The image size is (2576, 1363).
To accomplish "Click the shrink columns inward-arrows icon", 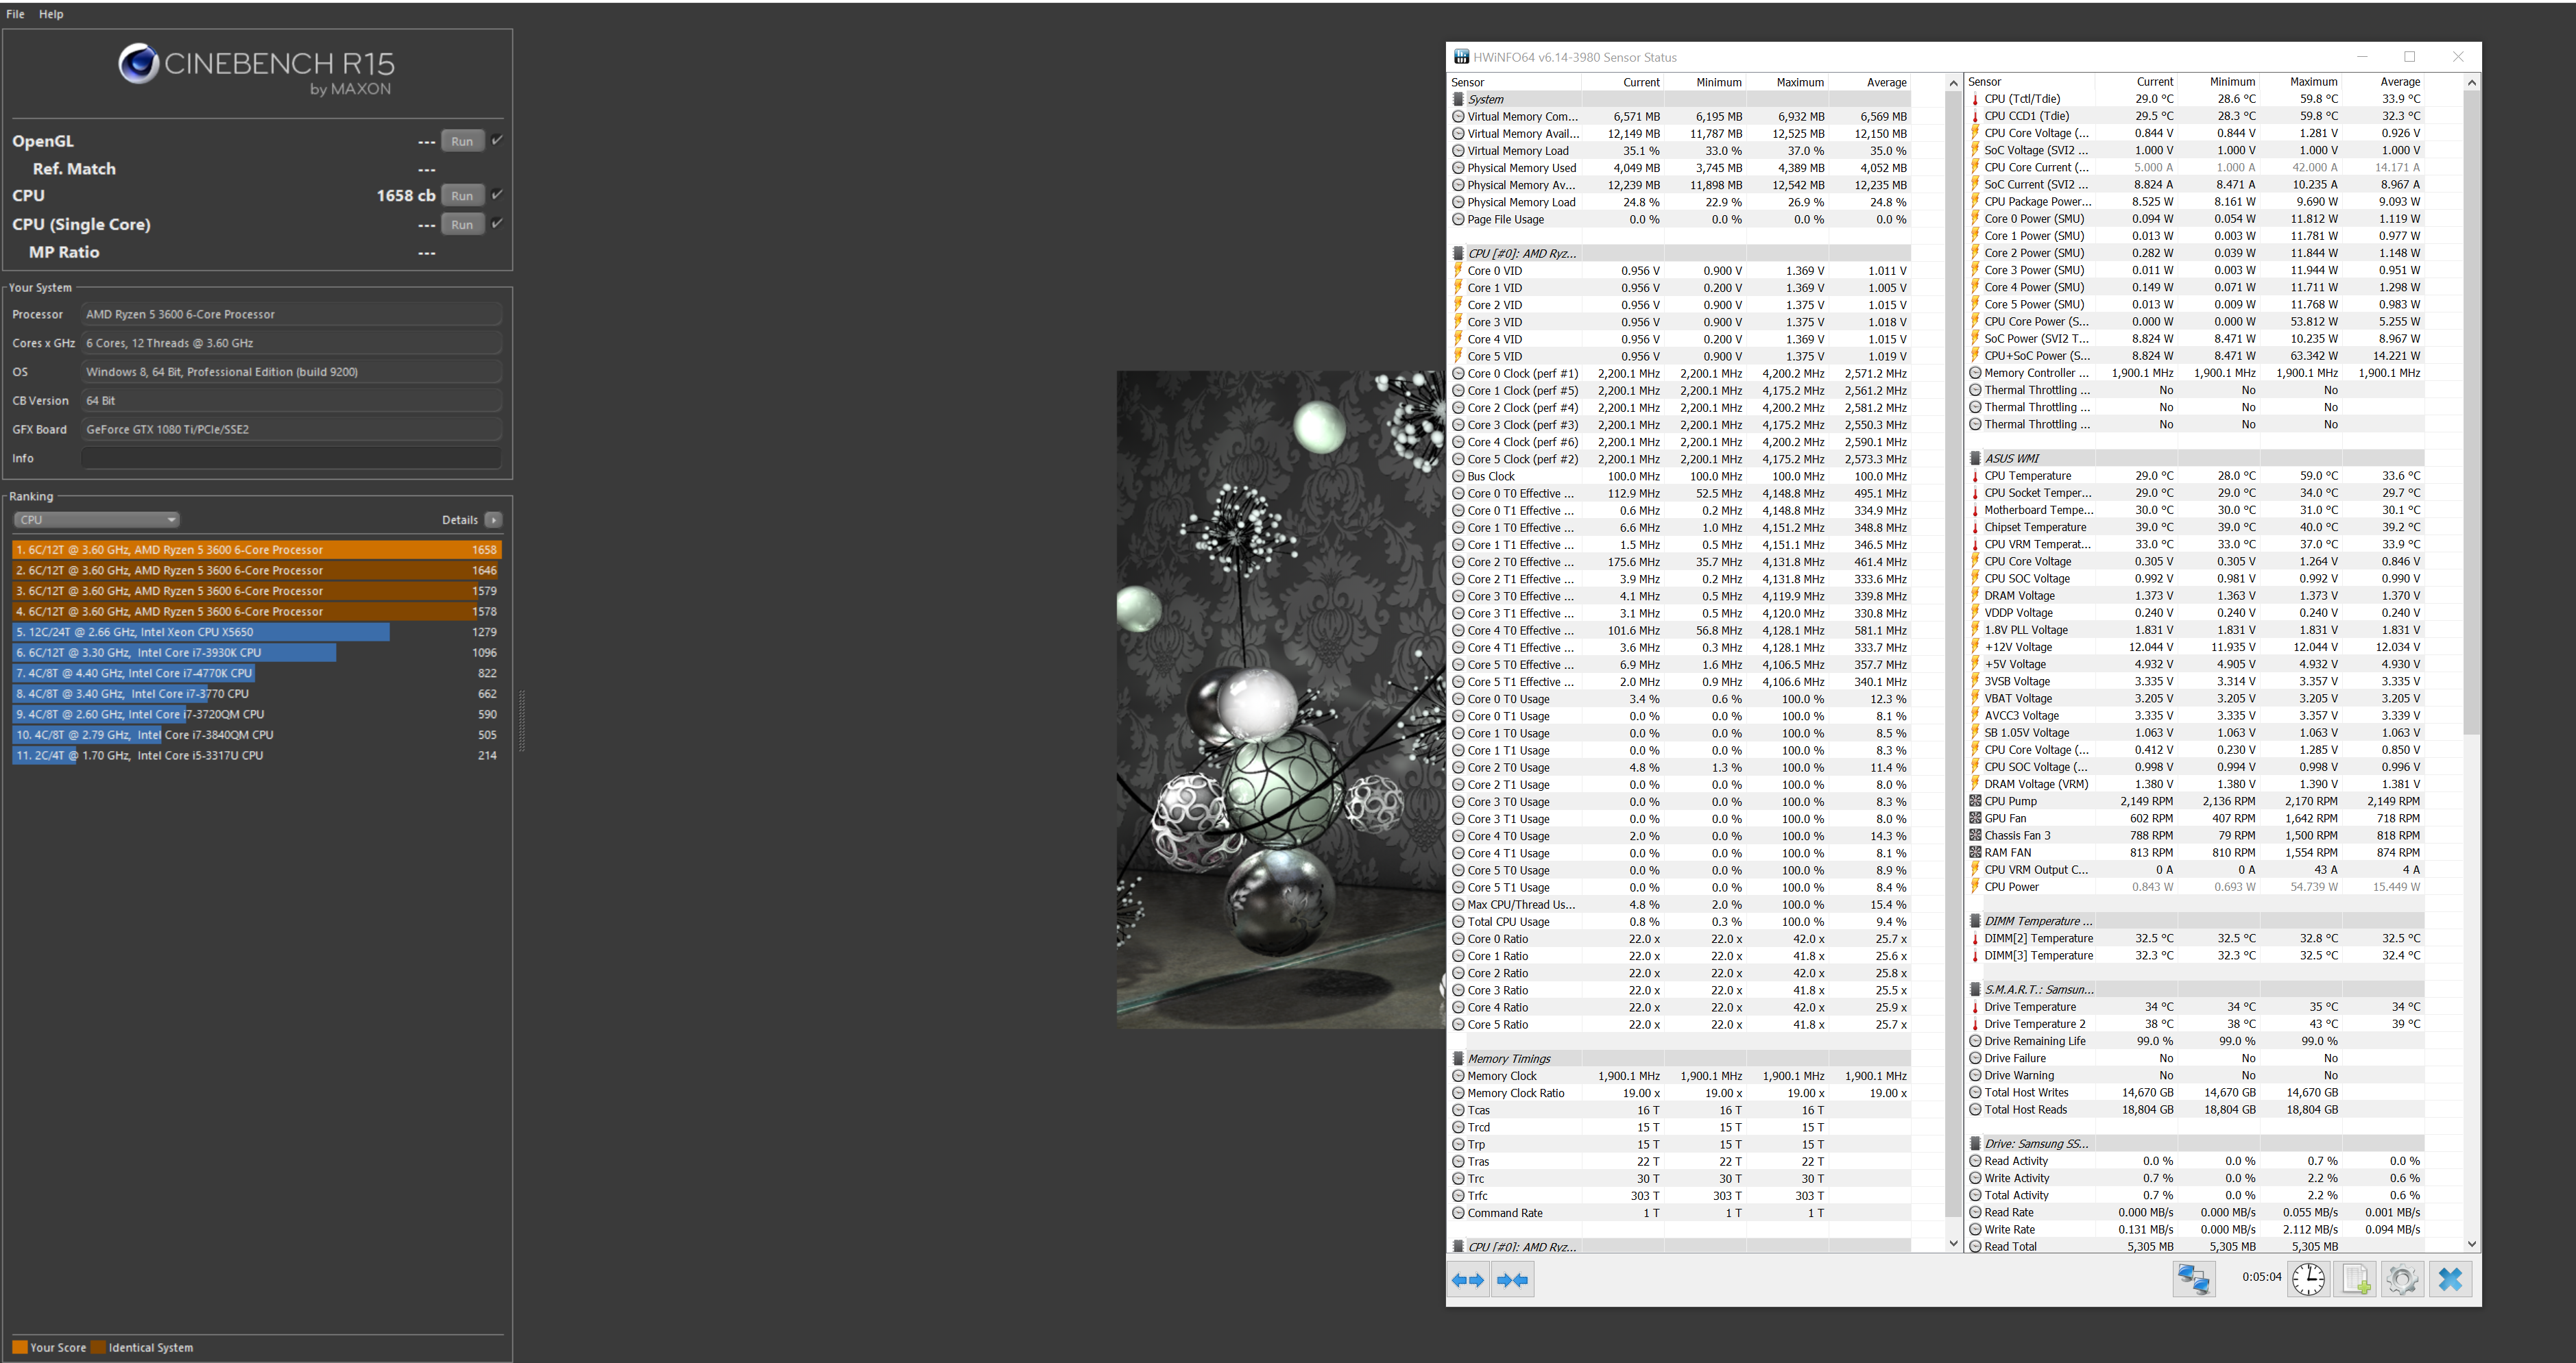I will pos(1512,1280).
